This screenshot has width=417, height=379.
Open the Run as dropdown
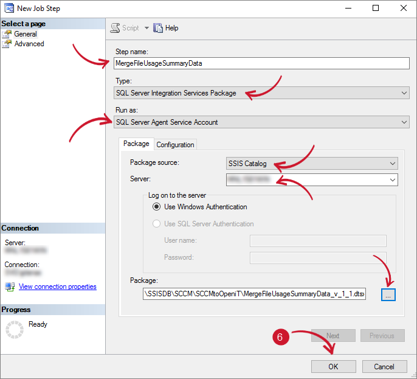(x=261, y=122)
